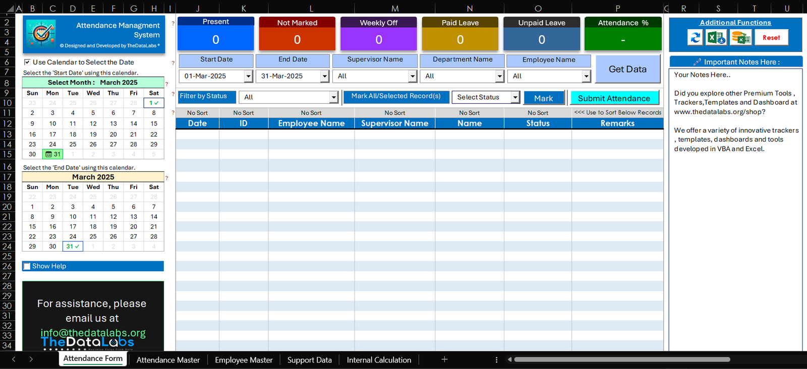Click the red Reset button
Image resolution: width=807 pixels, height=369 pixels.
coord(771,37)
